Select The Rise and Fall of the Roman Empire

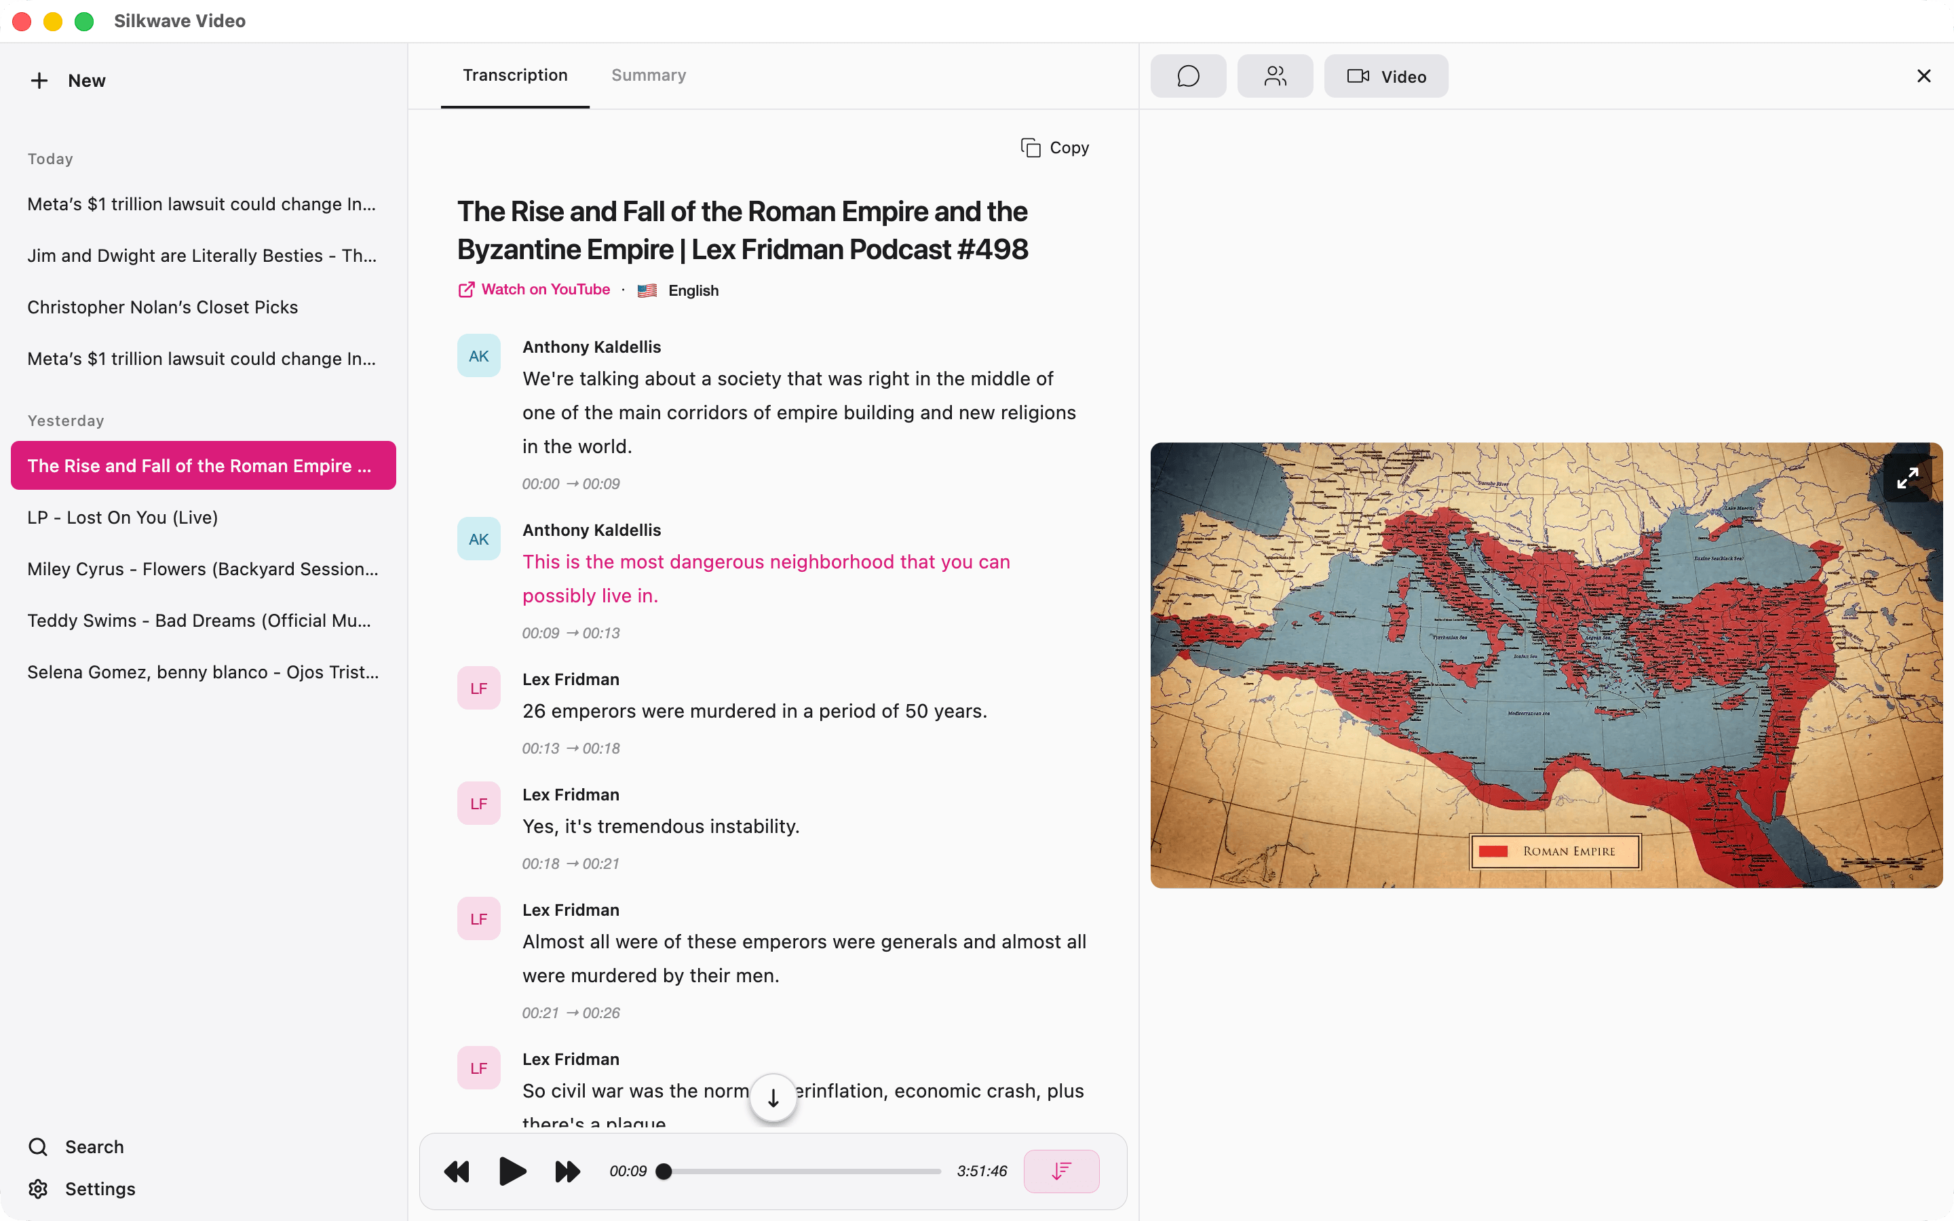tap(204, 465)
